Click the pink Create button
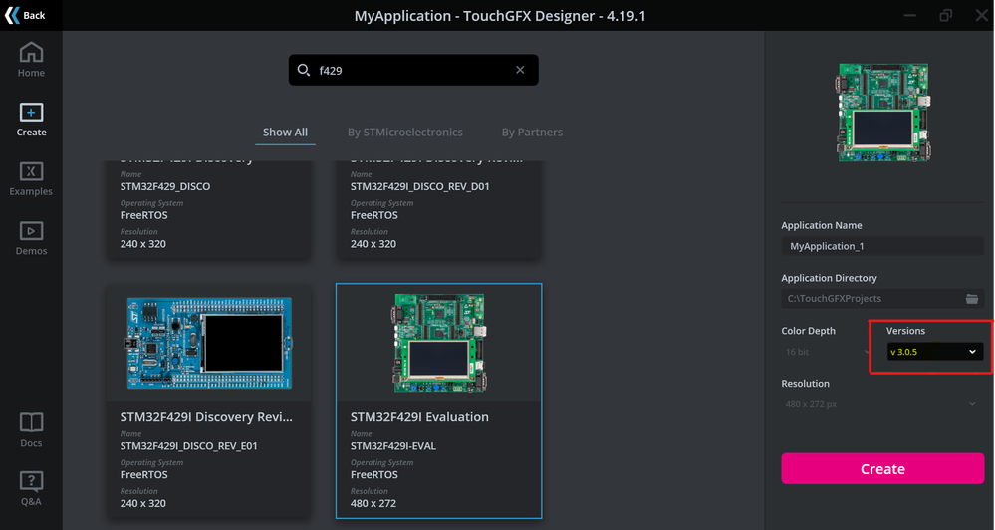995x530 pixels. click(882, 468)
